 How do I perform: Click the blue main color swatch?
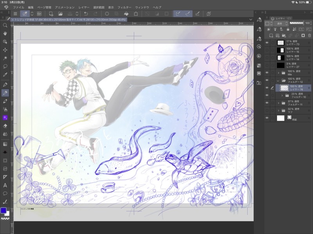pyautogui.click(x=3, y=211)
